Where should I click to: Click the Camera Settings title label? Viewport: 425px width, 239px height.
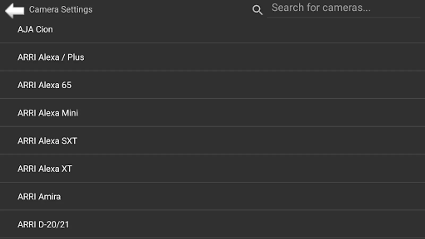(x=61, y=10)
